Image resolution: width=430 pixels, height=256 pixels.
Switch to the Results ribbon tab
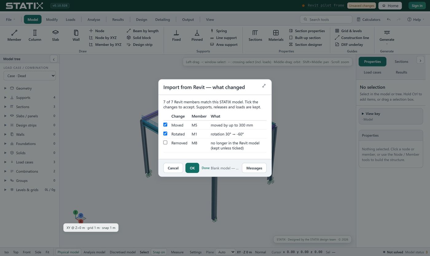(118, 19)
